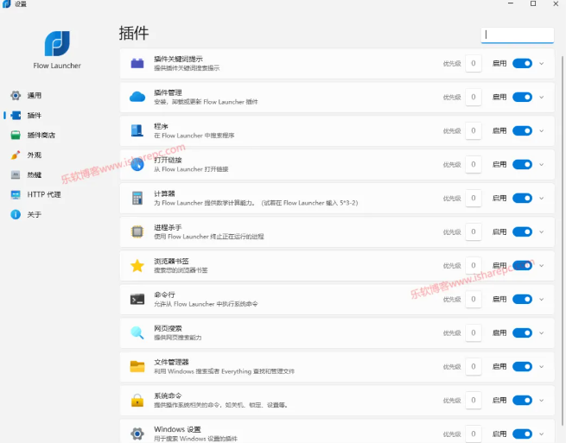The image size is (566, 443).
Task: Click the paintbrush icon beside 外观
Action: [x=16, y=155]
